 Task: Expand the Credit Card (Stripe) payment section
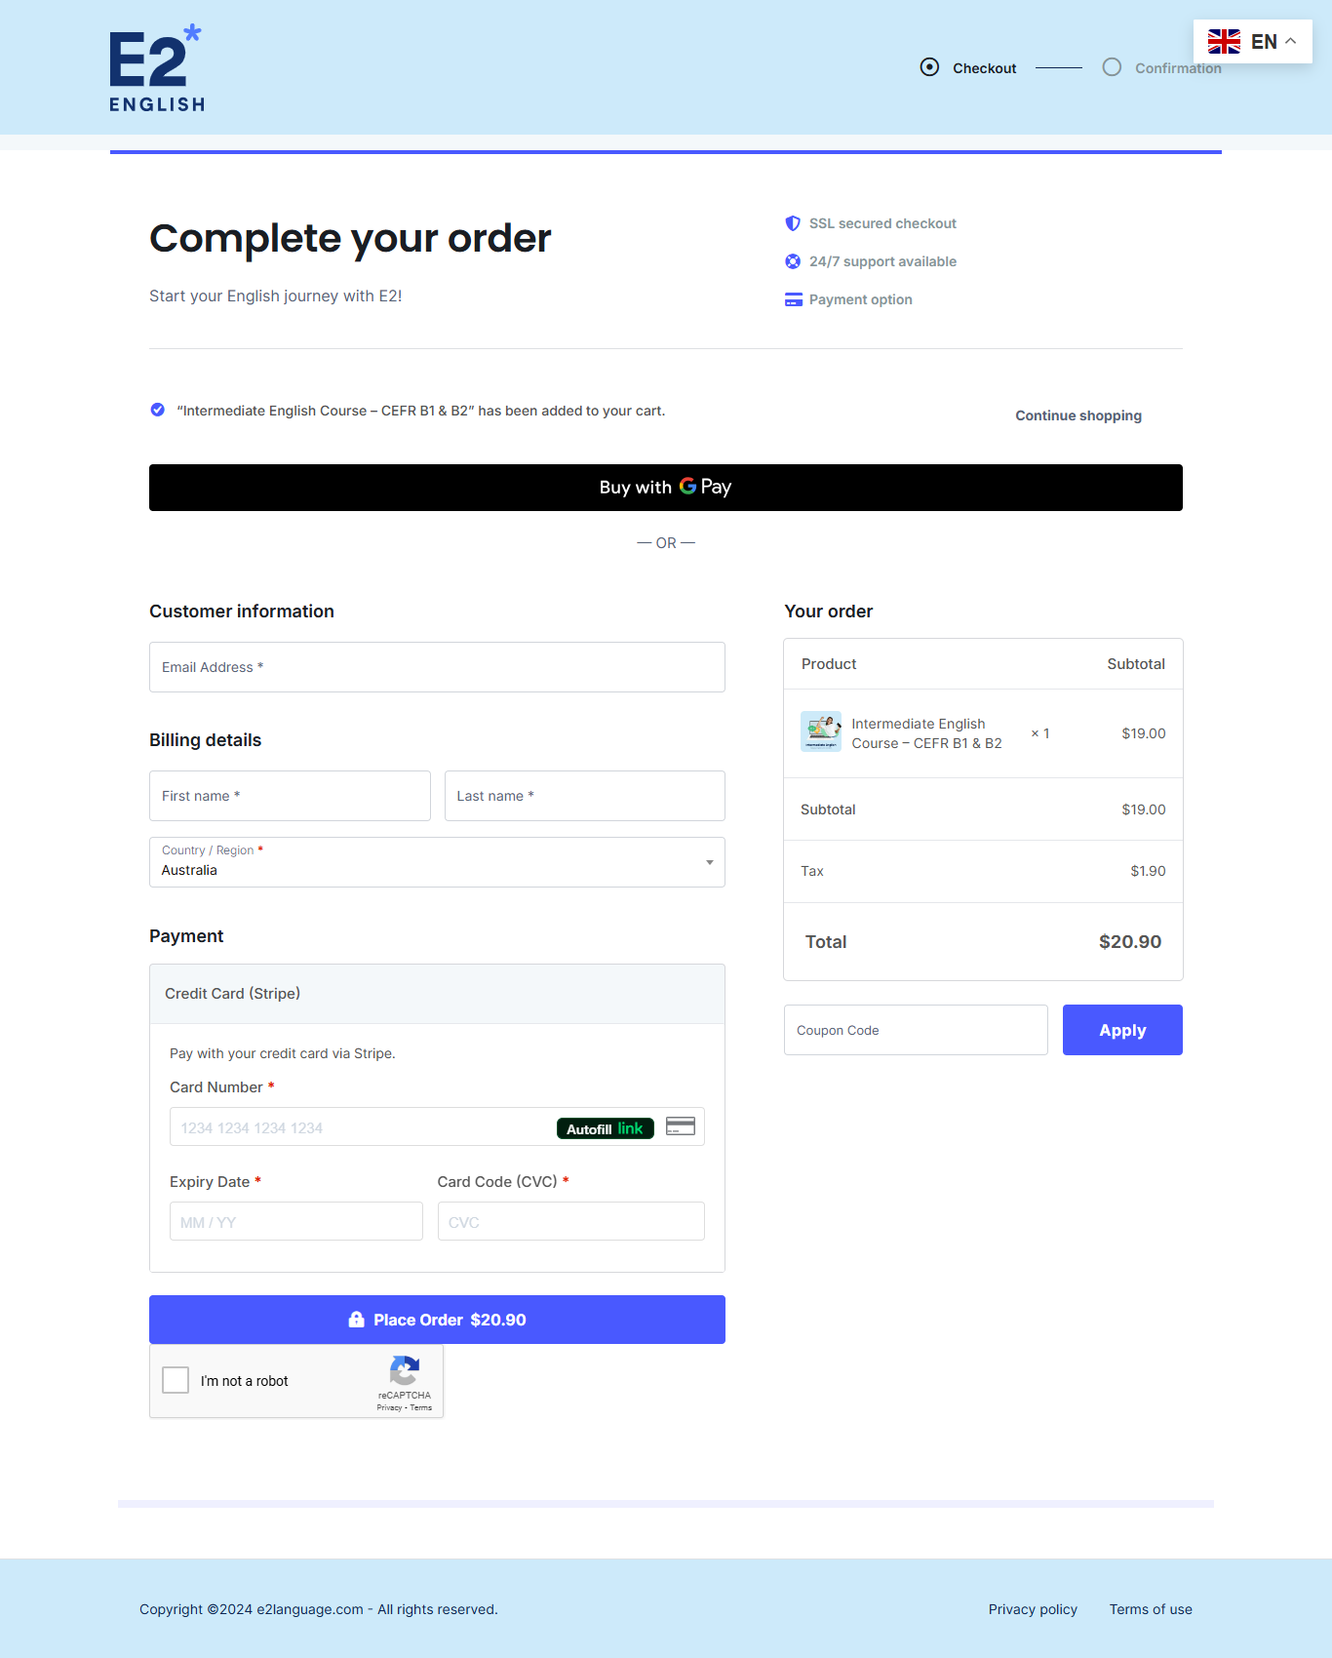coord(437,994)
